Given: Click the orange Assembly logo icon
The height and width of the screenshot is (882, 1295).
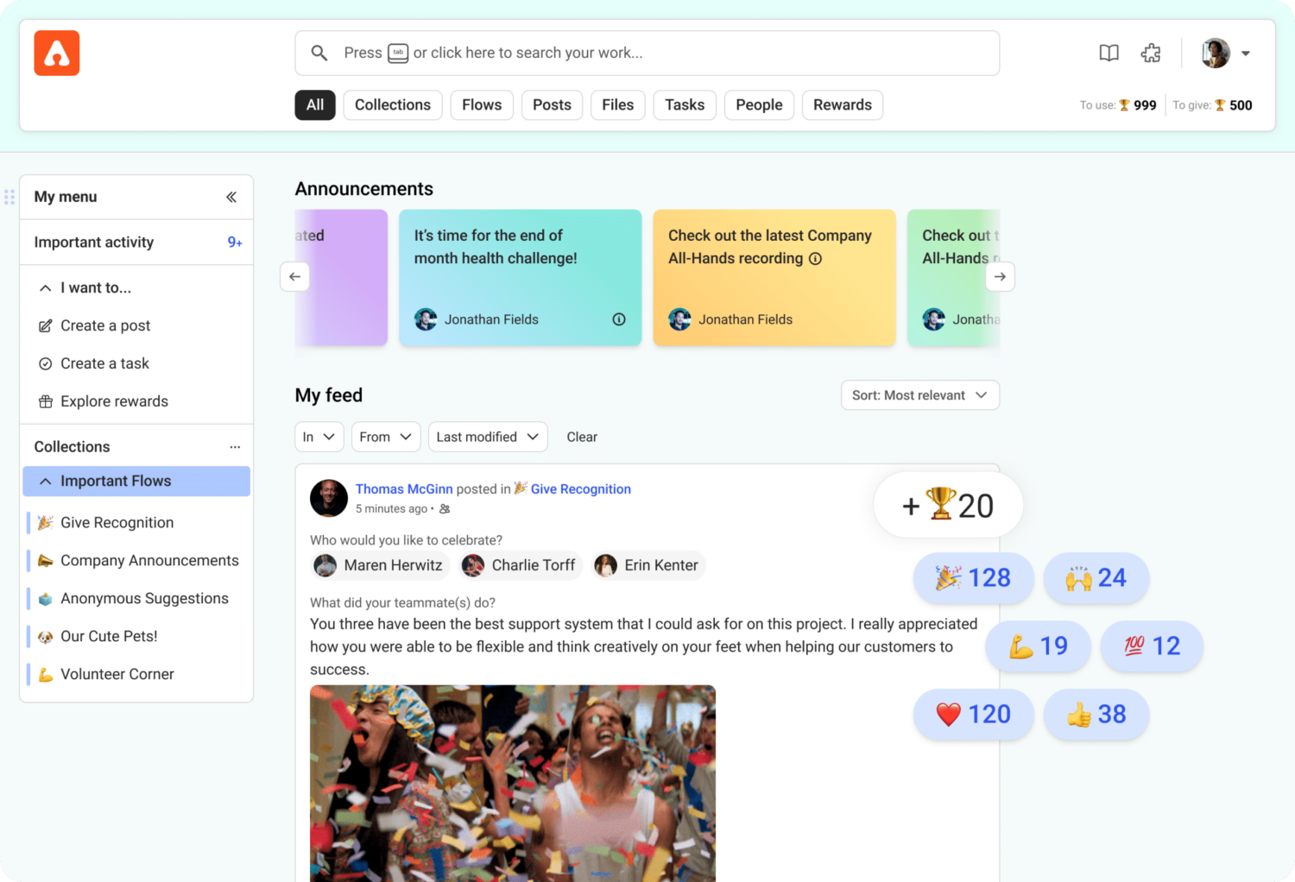Looking at the screenshot, I should 57,54.
